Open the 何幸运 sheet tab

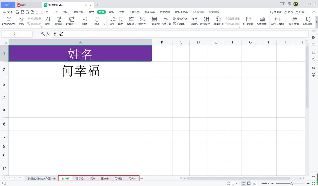click(x=80, y=178)
